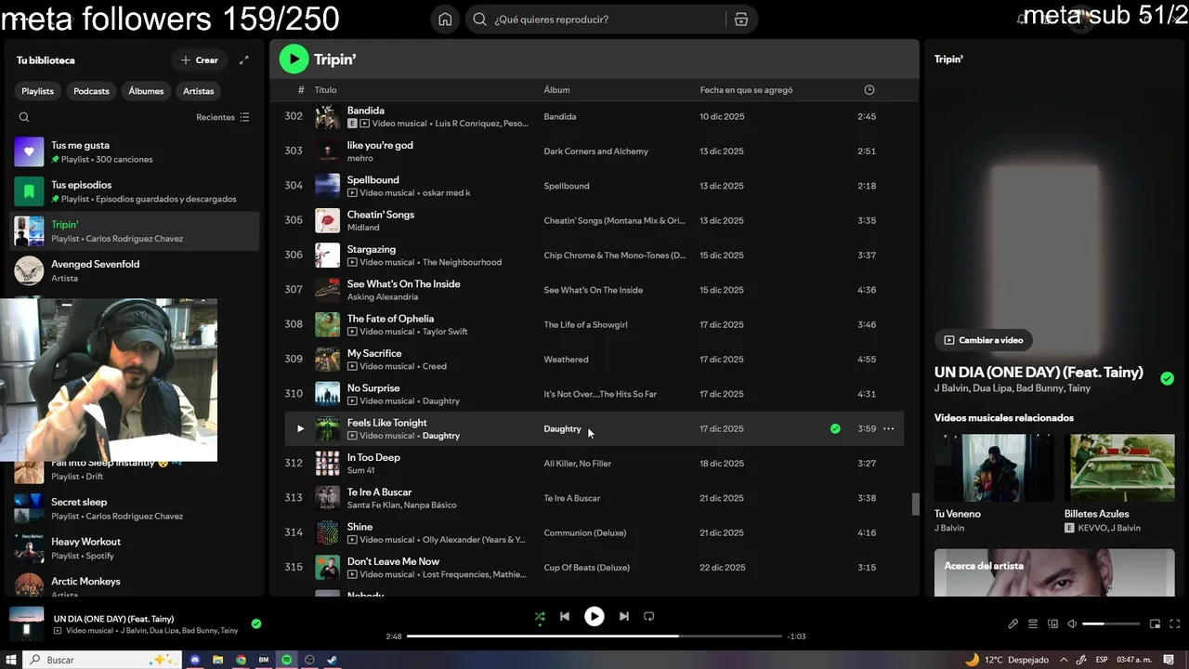1189x669 pixels.
Task: Open the Recientes sort dropdown
Action: (x=223, y=117)
